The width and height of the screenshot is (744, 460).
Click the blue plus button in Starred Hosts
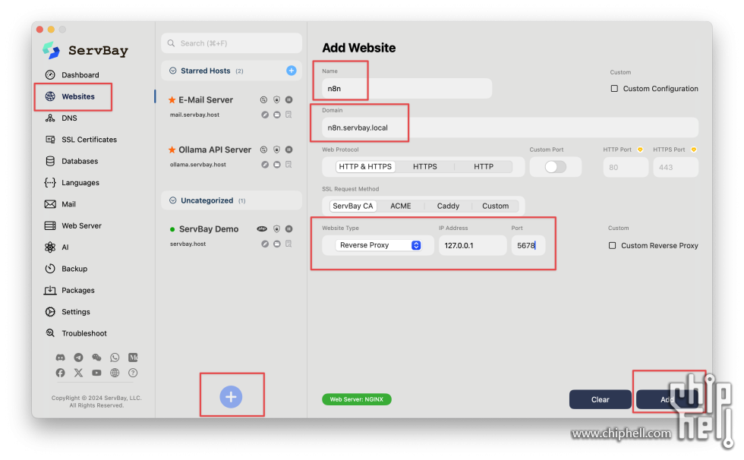click(x=292, y=71)
